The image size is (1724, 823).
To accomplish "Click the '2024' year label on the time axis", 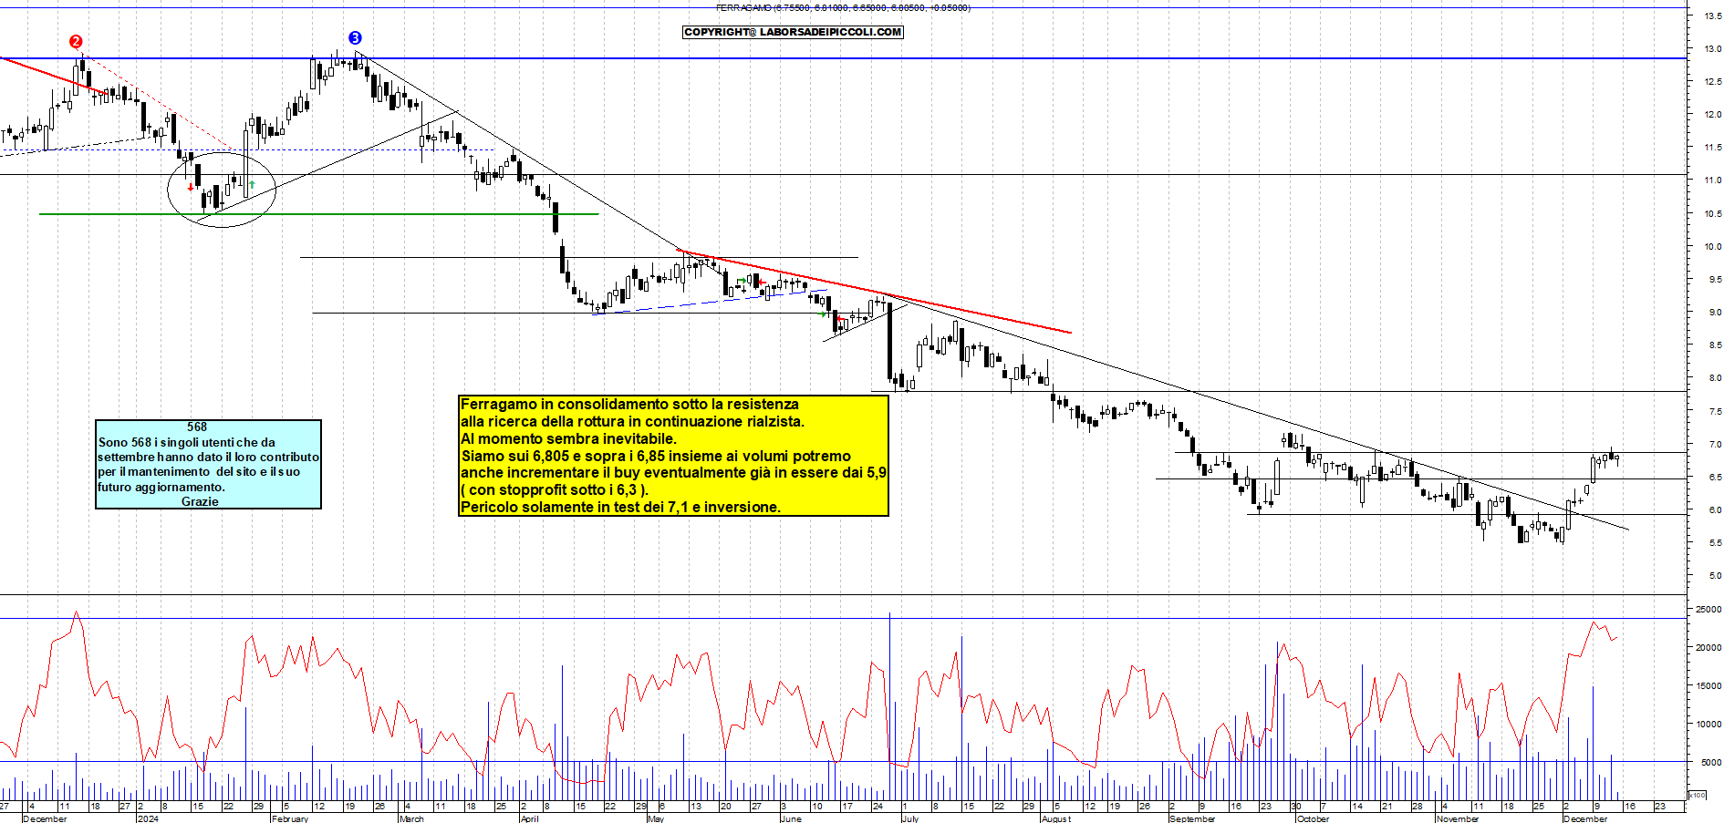I will pos(148,818).
